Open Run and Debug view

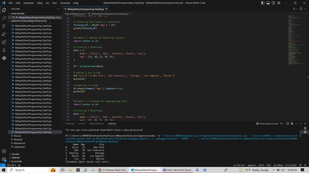(x=4, y=34)
